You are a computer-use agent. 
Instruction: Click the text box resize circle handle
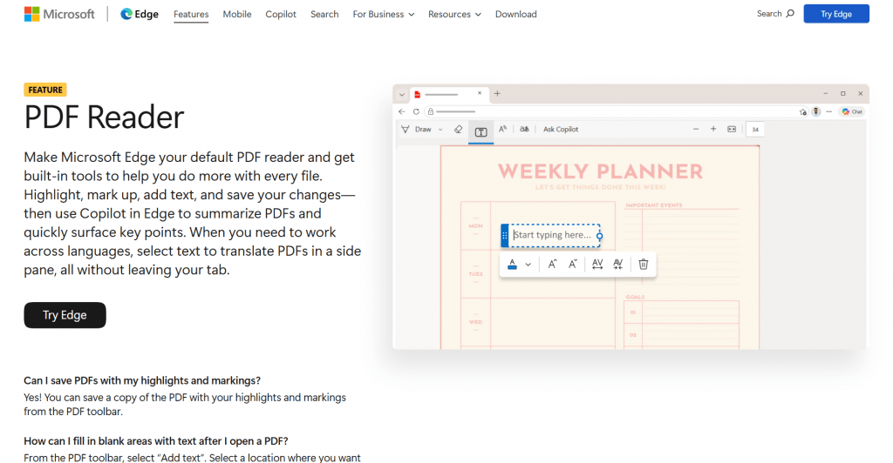tap(599, 236)
